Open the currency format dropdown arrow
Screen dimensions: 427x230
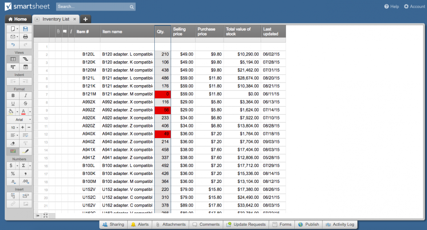point(16,166)
